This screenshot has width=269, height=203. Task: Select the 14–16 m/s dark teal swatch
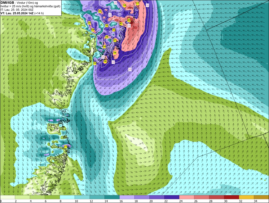112,197
